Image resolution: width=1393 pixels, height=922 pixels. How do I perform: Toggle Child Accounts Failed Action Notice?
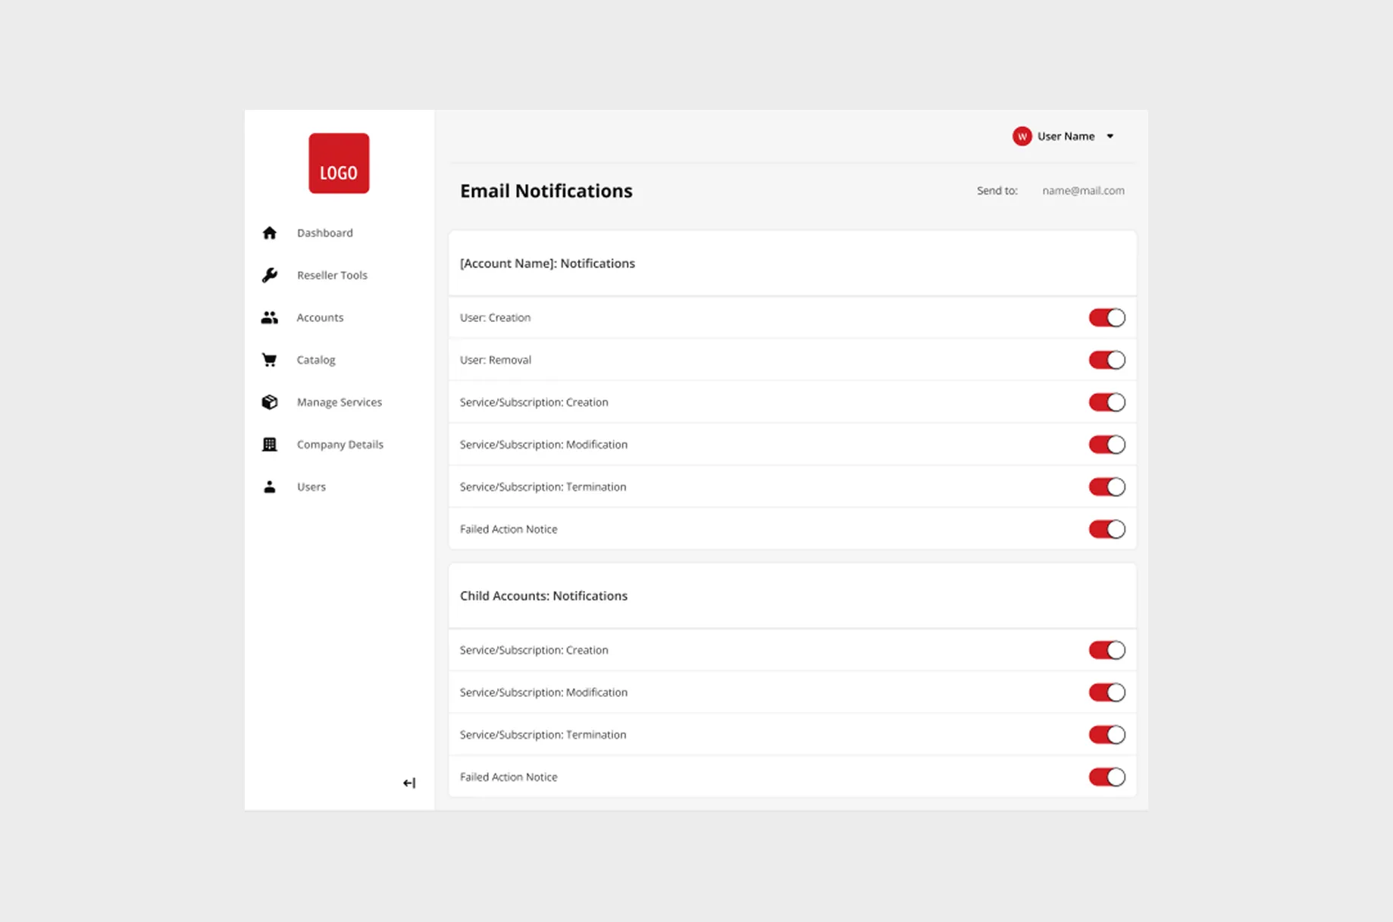point(1107,777)
